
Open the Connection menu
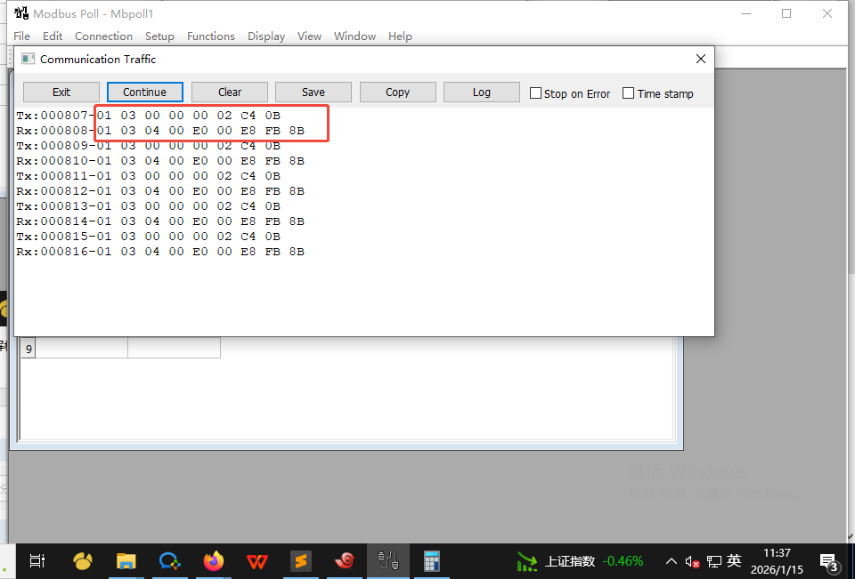pos(103,36)
